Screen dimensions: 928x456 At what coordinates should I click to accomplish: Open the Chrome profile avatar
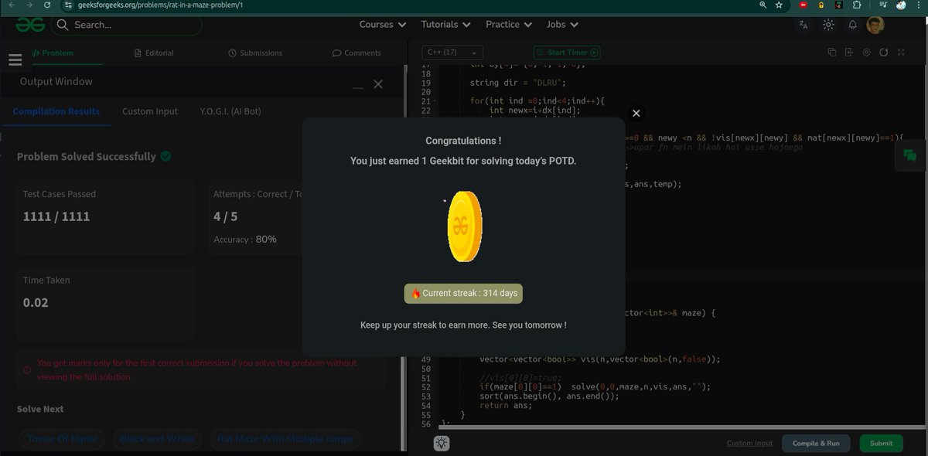[x=901, y=5]
